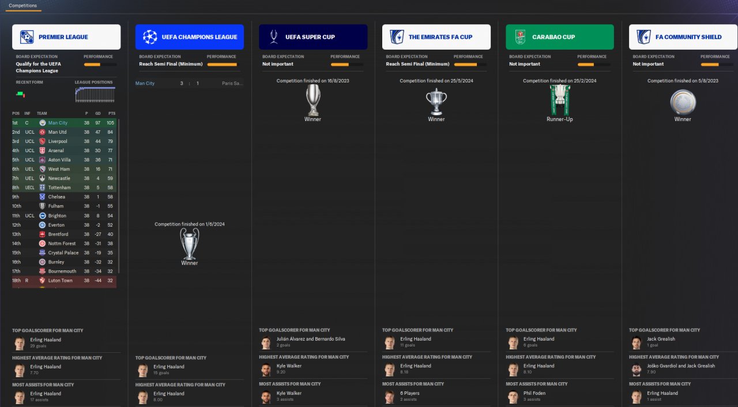Open the Competitions tab
The image size is (738, 407).
23,5
